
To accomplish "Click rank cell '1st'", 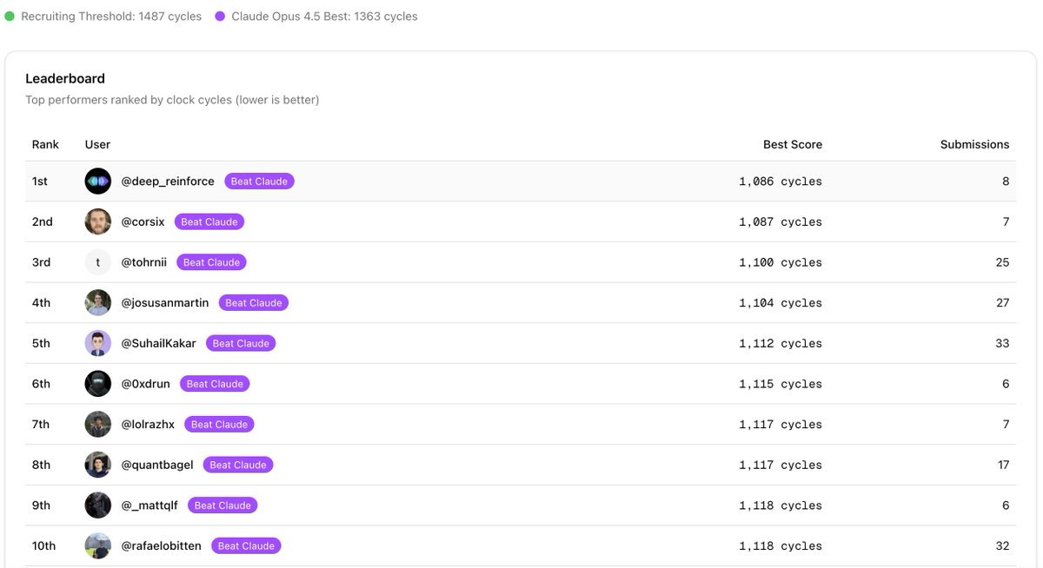I will [x=40, y=182].
